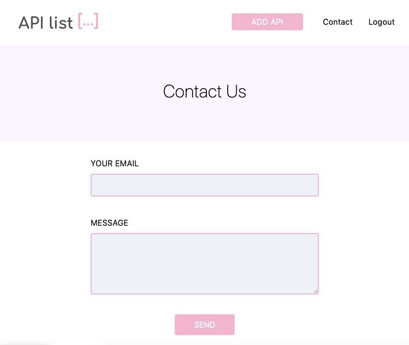The image size is (409, 345).
Task: Click the textarea resize grip icon
Action: 315,291
